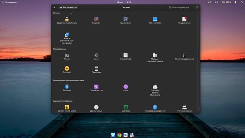Image resolution: width=245 pixels, height=138 pixels.
Task: Open the network indicator in top panel
Action: click(216, 2)
